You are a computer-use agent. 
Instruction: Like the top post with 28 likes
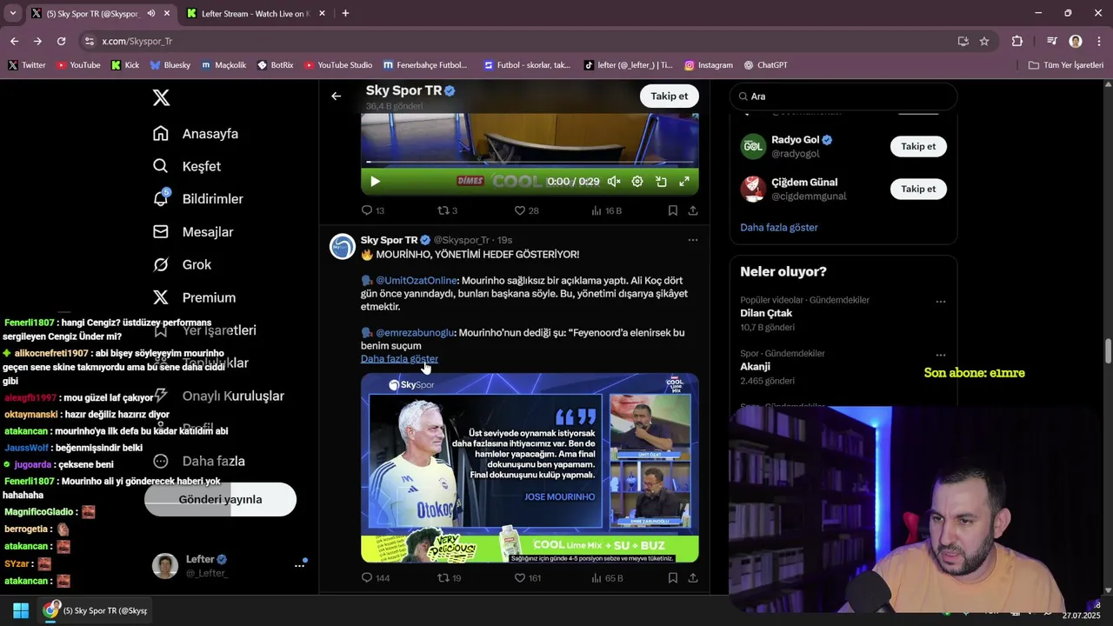pos(526,210)
